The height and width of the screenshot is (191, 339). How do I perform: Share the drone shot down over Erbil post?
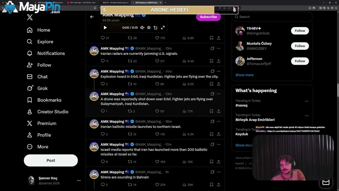pos(218,111)
